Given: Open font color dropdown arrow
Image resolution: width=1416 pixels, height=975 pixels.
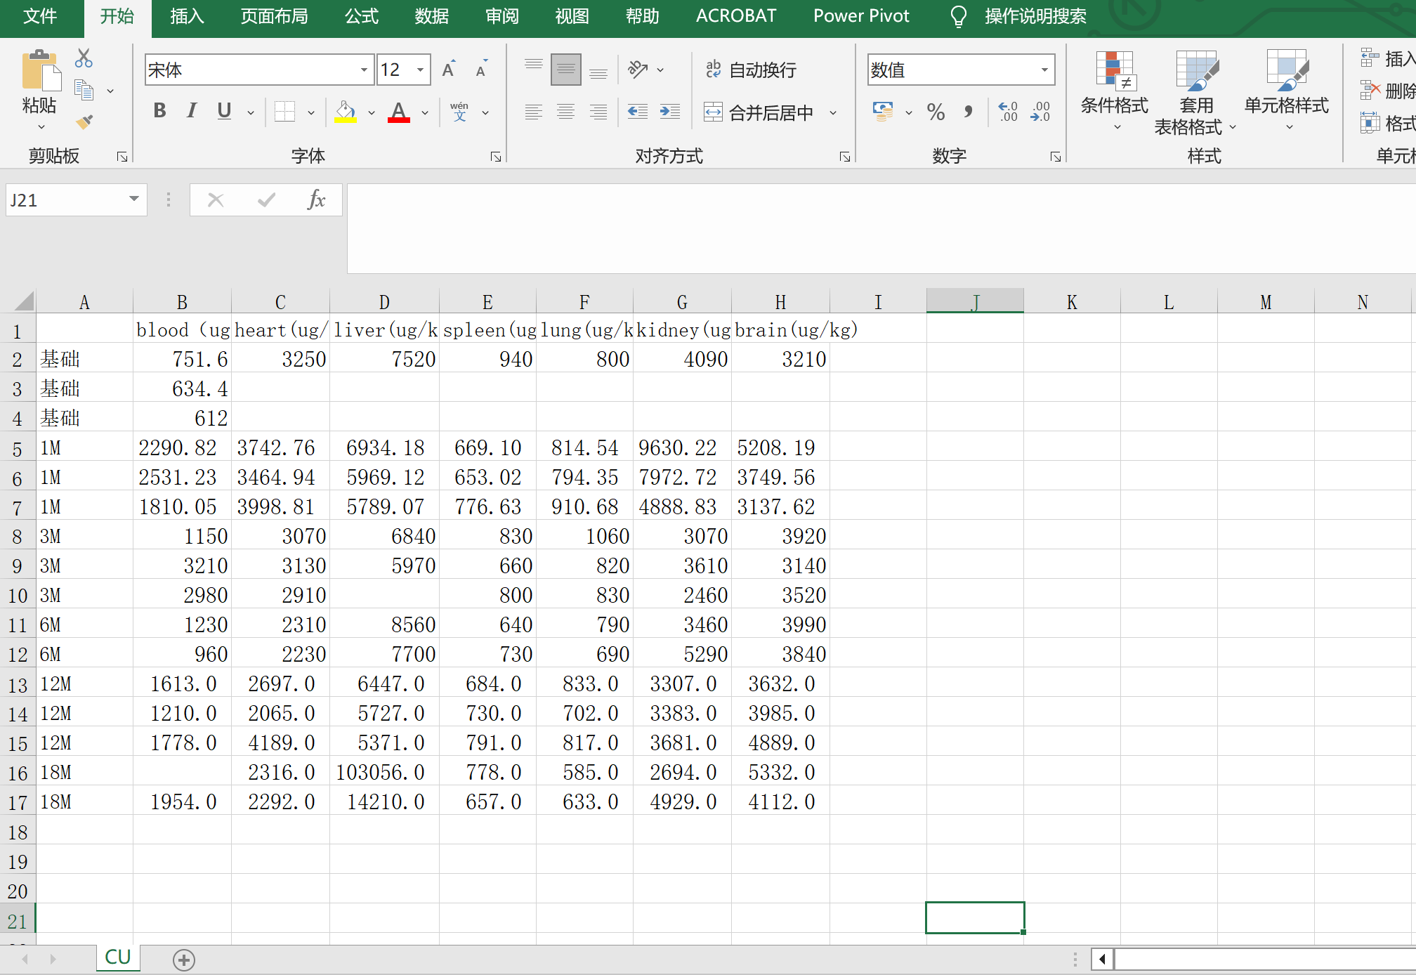Looking at the screenshot, I should 425,112.
